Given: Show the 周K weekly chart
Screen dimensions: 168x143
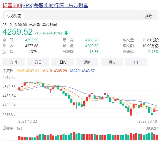Looking at the screenshot, I should click(x=87, y=62).
